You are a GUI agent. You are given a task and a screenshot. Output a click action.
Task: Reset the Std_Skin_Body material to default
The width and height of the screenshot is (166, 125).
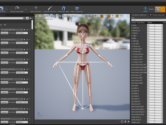tap(30, 49)
